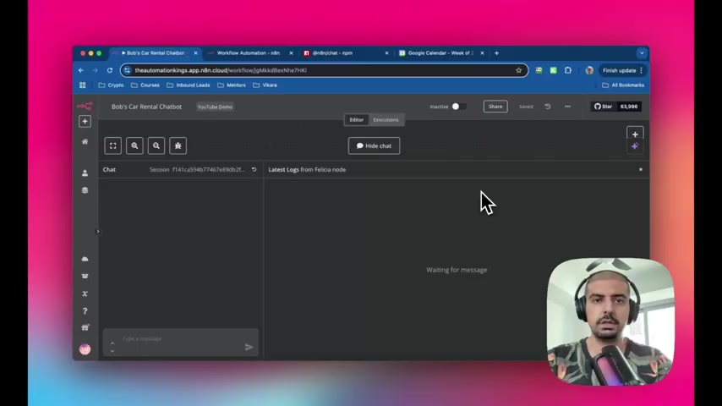
Task: Switch to Workflow Automation - n8n browser tab
Action: click(249, 53)
